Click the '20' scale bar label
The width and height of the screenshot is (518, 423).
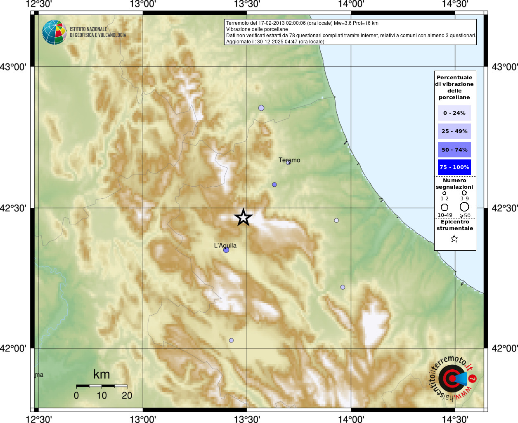point(127,395)
